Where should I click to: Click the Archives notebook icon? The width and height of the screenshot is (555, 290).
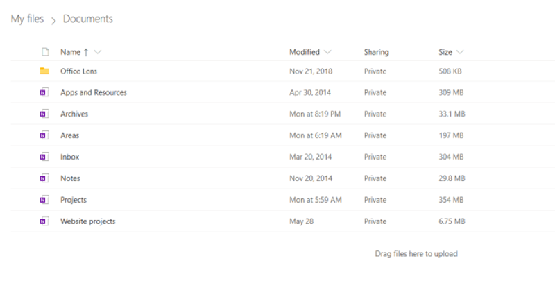[x=44, y=114]
